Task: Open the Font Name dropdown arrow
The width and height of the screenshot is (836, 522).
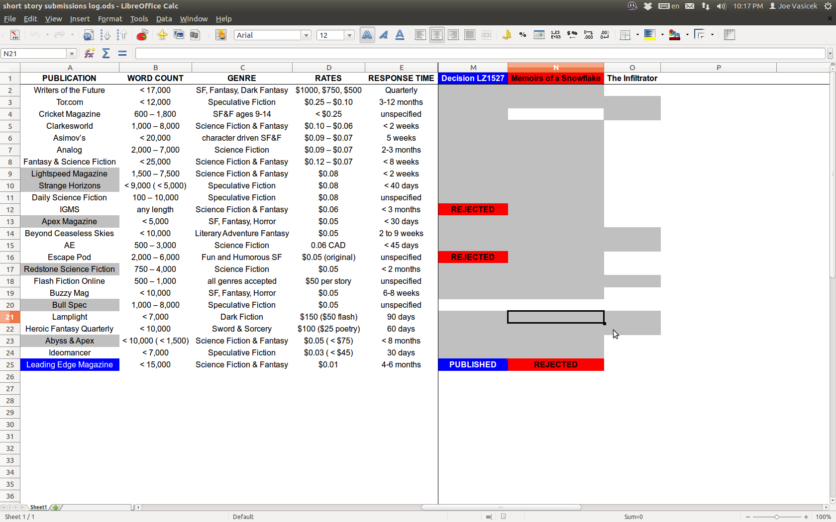Action: point(307,35)
